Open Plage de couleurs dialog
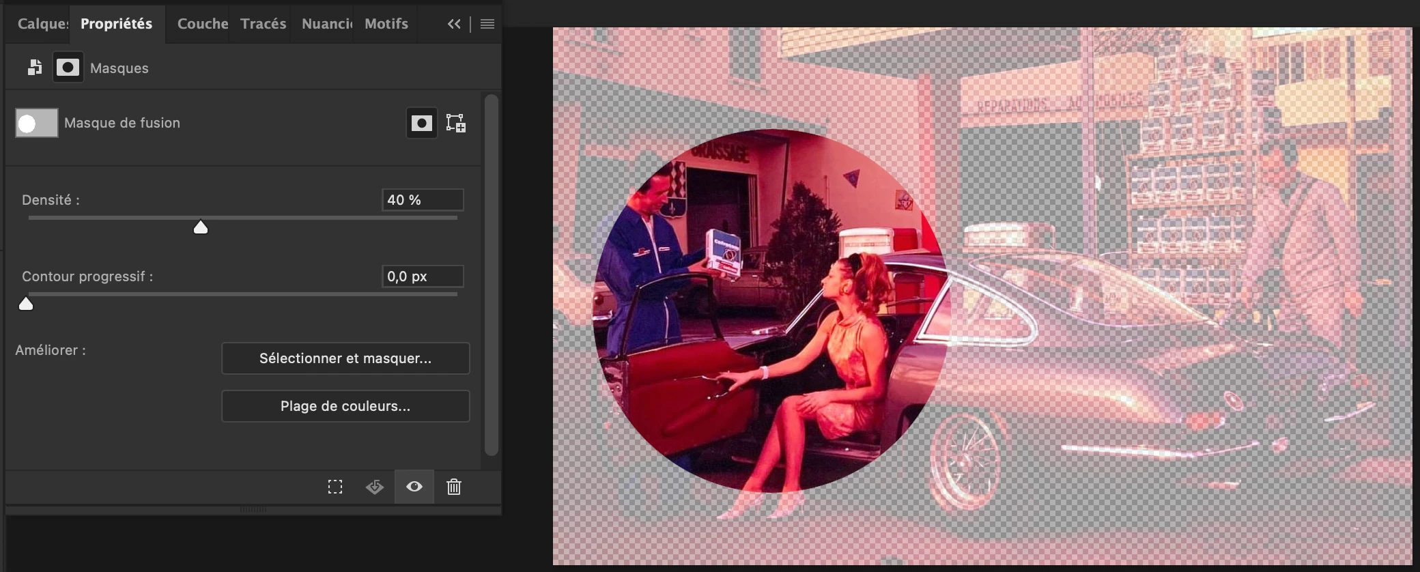Viewport: 1420px width, 572px height. (x=345, y=406)
